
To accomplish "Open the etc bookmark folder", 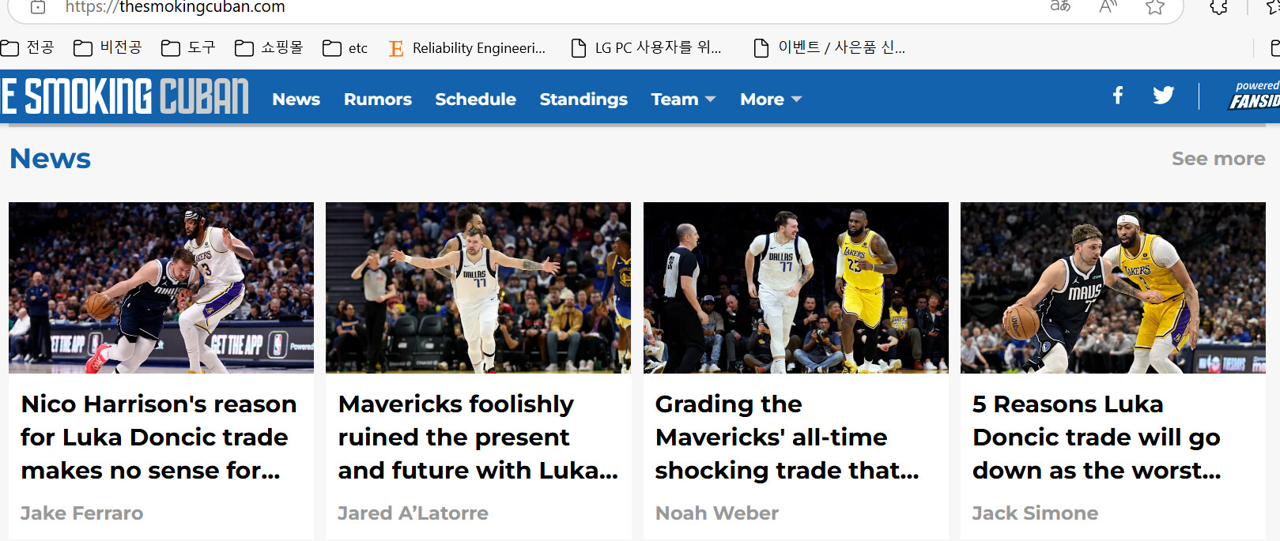I will point(345,48).
